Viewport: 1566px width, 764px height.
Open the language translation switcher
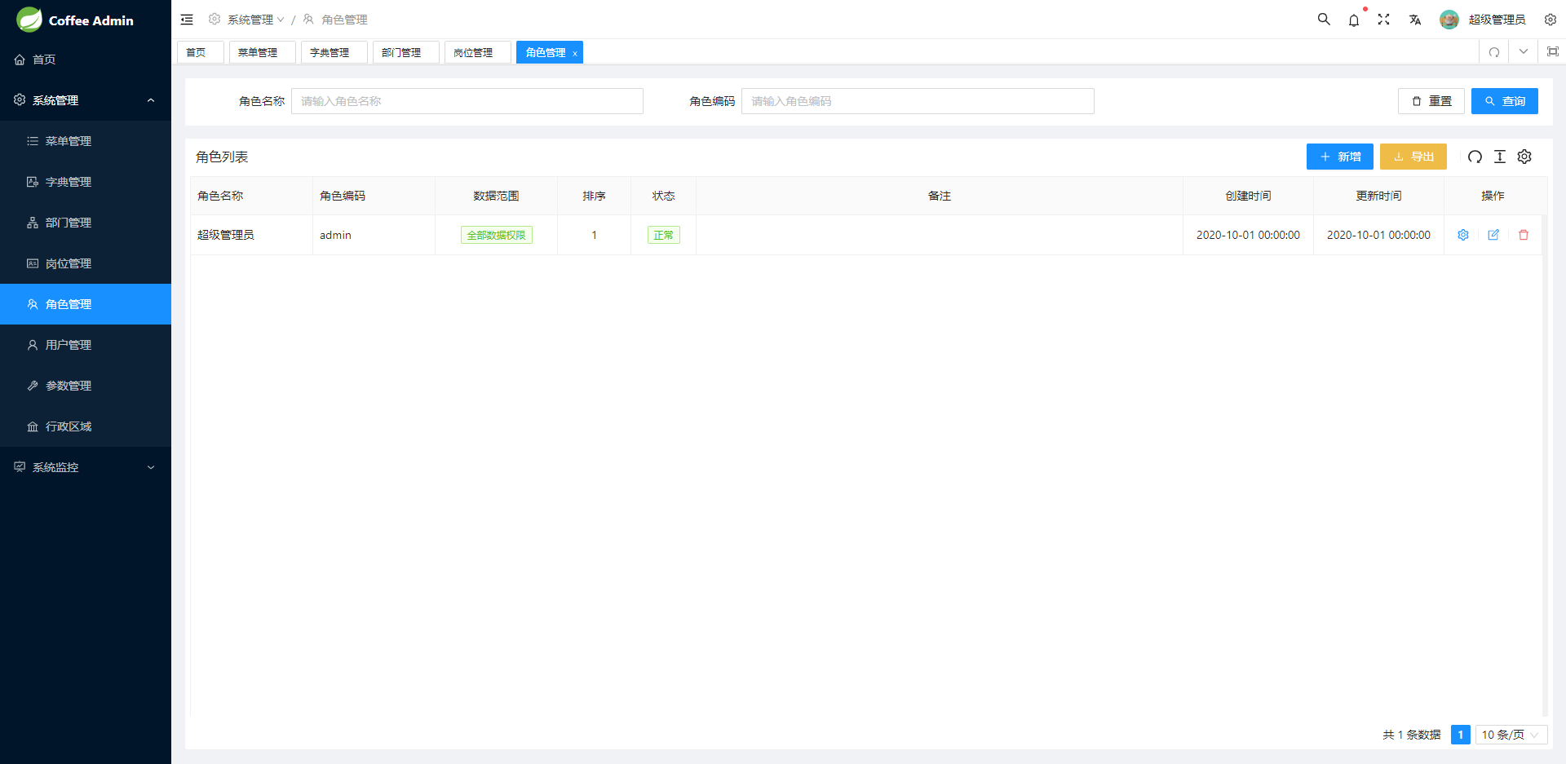(1415, 20)
